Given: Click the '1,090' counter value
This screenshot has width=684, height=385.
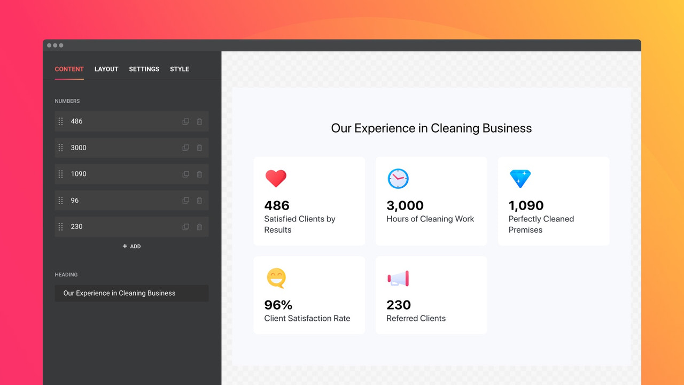Looking at the screenshot, I should click(526, 205).
